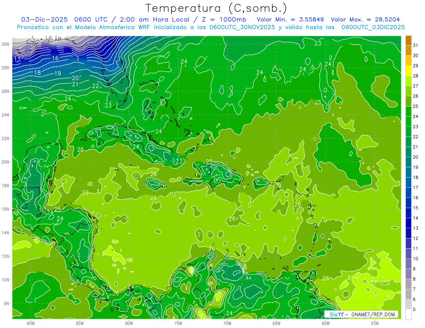The width and height of the screenshot is (425, 328).
Task: Click the color scale label '31'
Action: pos(415,45)
